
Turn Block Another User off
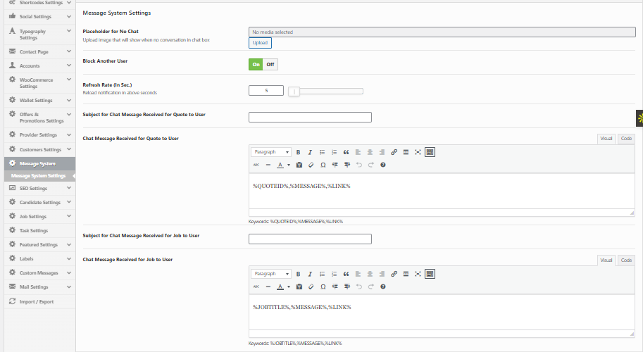tap(270, 65)
